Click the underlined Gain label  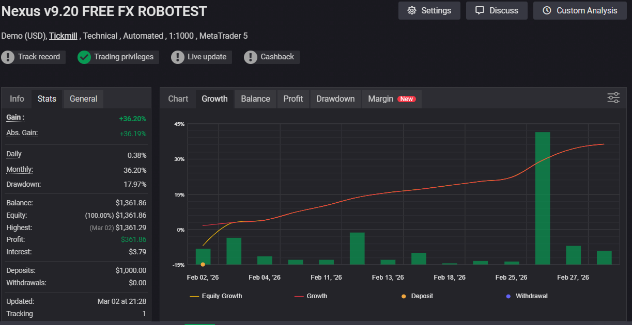click(15, 118)
